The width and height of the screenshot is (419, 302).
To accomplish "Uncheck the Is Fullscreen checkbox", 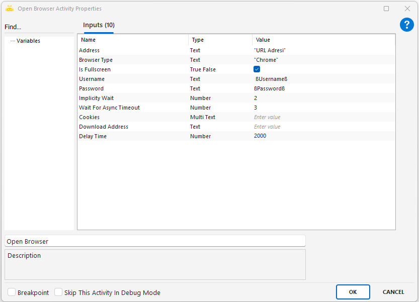I will pos(257,69).
